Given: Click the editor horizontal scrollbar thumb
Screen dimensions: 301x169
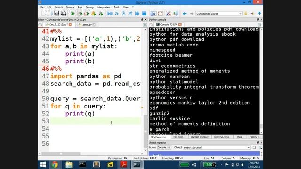Looking at the screenshot, I should (x=61, y=154).
